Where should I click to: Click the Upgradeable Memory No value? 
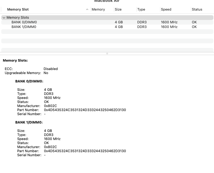pyautogui.click(x=46, y=73)
